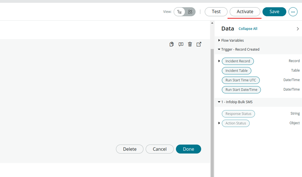Image resolution: width=302 pixels, height=177 pixels.
Task: Open action in new window icon
Action: coord(199,44)
